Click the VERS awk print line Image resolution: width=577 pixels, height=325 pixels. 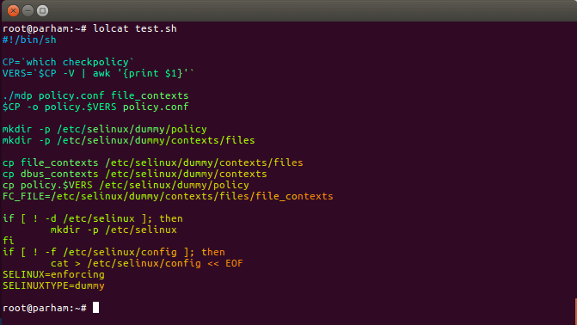point(98,73)
